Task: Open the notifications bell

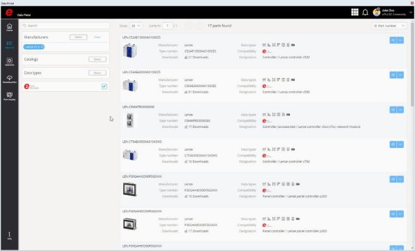Action: coord(365,12)
